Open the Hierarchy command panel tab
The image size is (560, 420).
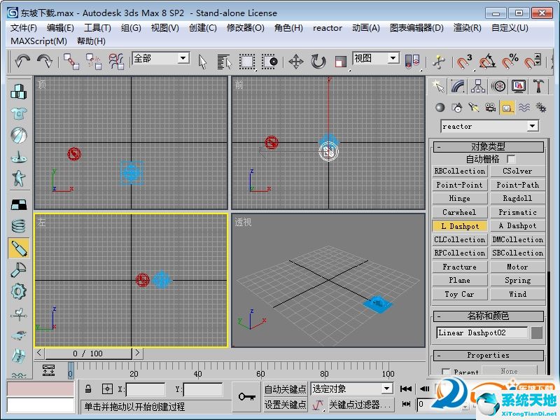(x=478, y=86)
